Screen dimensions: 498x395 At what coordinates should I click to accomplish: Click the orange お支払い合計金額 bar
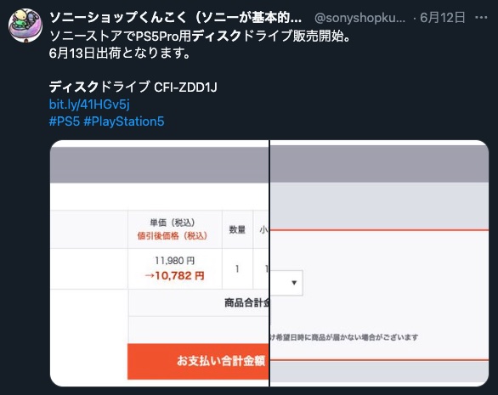pyautogui.click(x=198, y=361)
